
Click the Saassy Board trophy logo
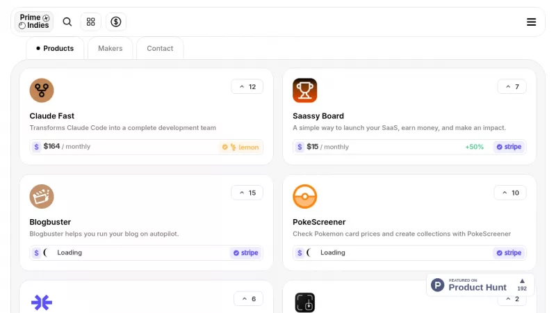[x=304, y=90]
